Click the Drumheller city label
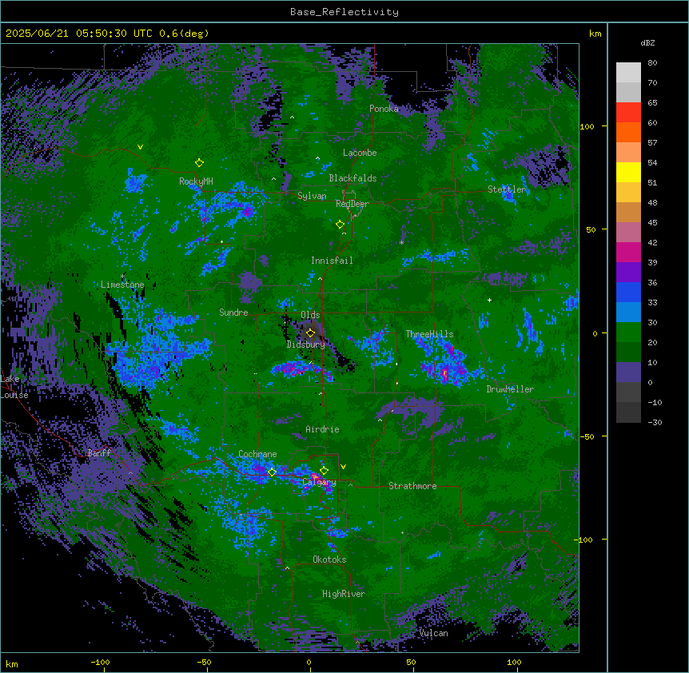 click(510, 389)
